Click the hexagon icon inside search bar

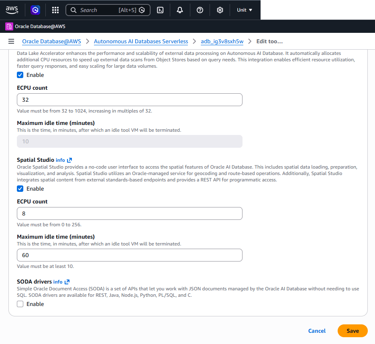click(142, 10)
